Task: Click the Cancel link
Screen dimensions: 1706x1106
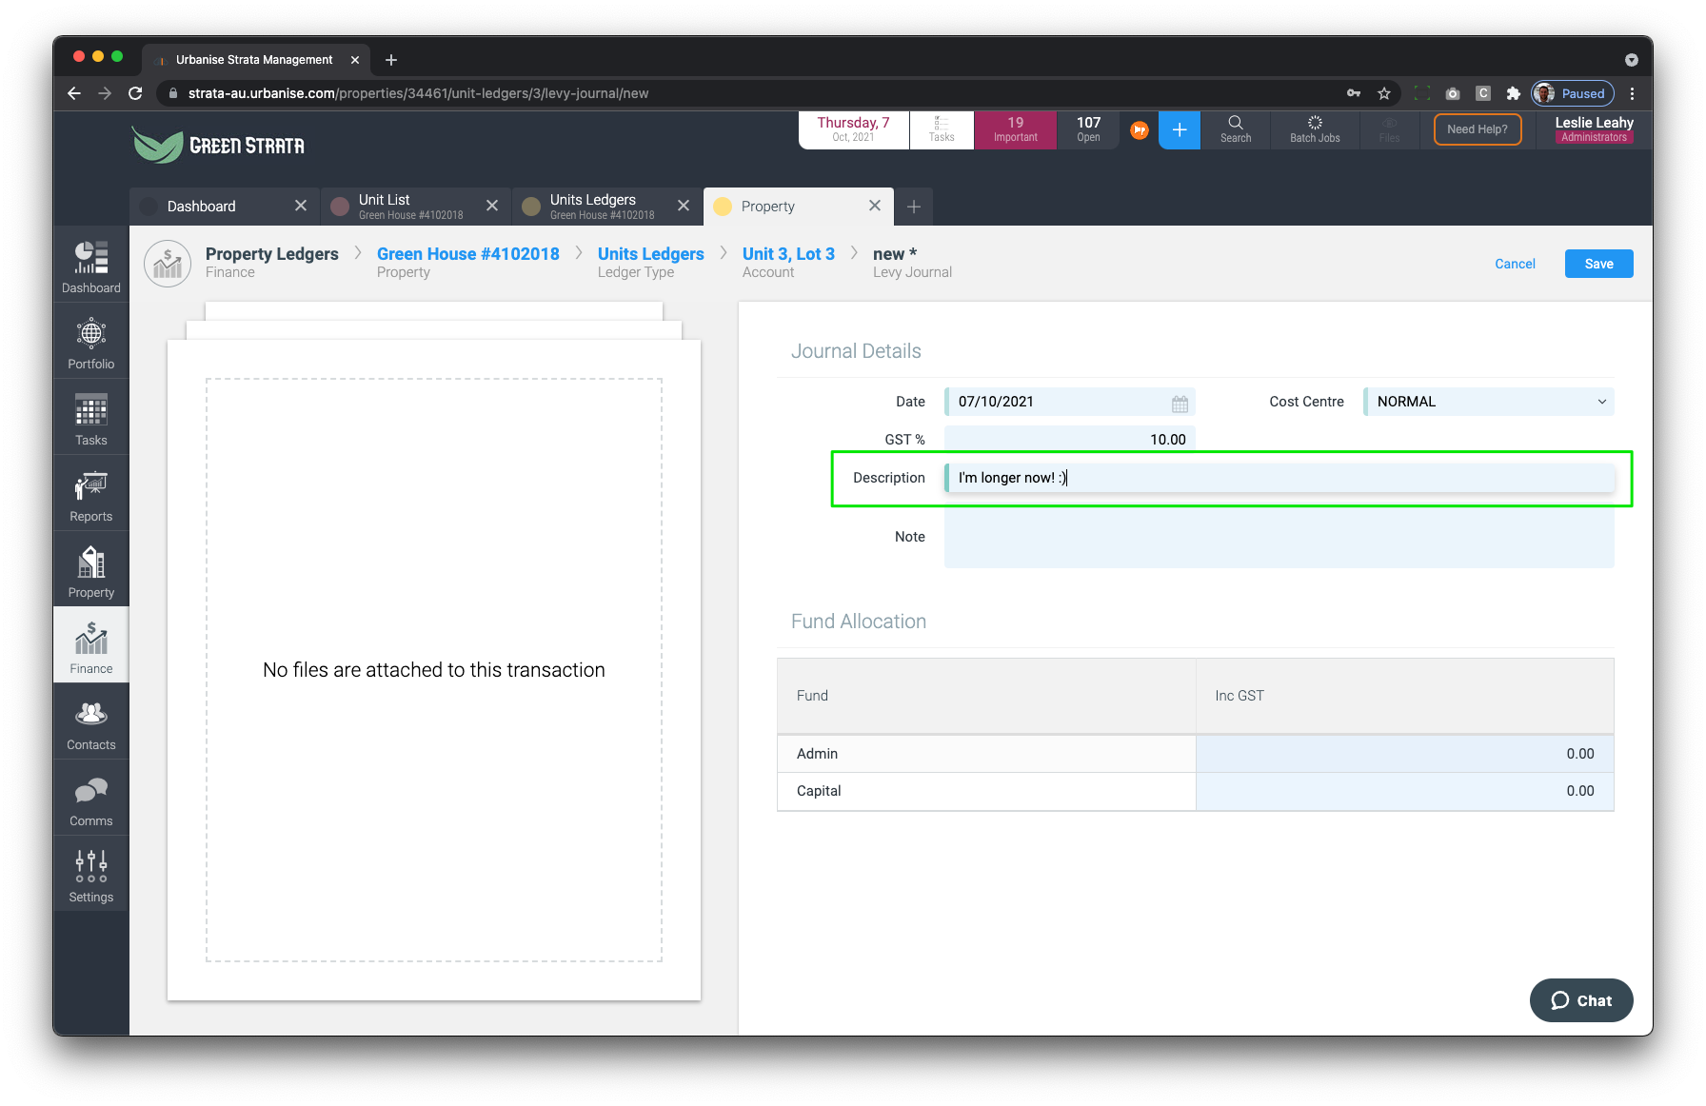Action: (1515, 264)
